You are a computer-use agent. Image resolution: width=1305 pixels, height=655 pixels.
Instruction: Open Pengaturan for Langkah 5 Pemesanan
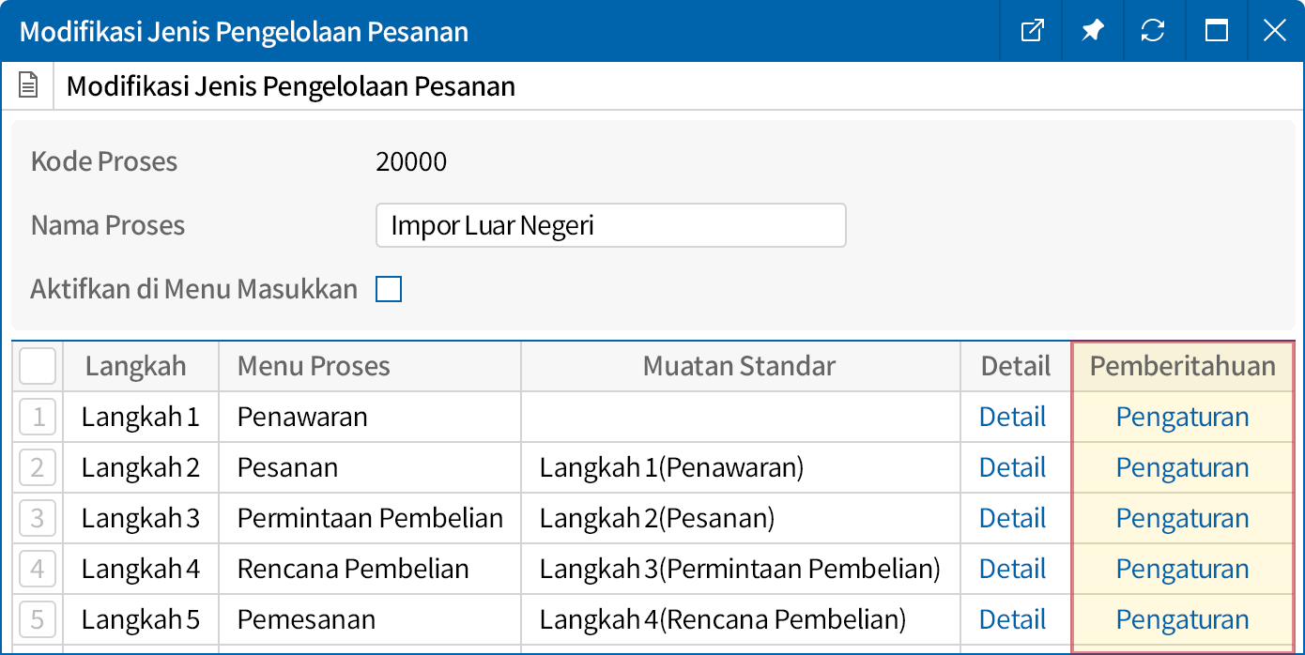point(1182,619)
